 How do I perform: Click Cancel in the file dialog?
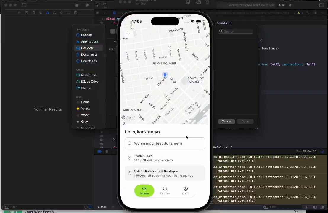tap(226, 122)
